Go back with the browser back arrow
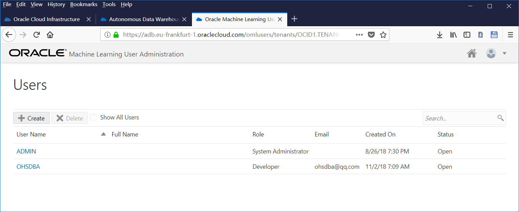519x212 pixels. 9,35
